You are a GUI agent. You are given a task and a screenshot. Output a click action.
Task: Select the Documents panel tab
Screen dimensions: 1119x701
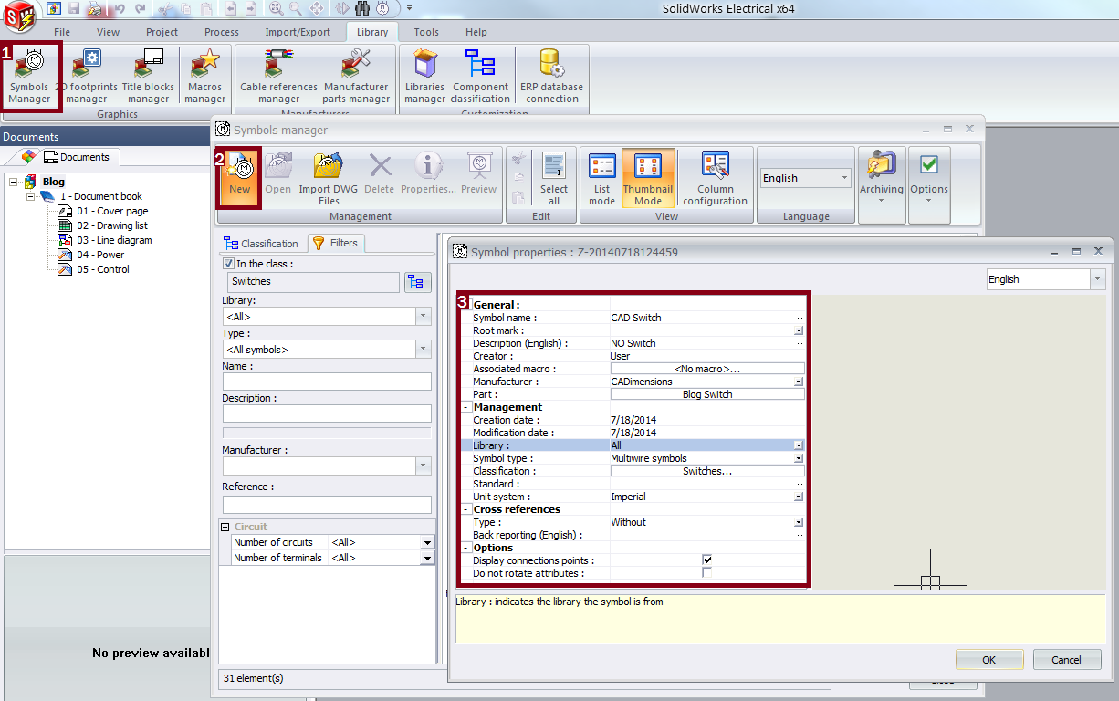pyautogui.click(x=77, y=157)
